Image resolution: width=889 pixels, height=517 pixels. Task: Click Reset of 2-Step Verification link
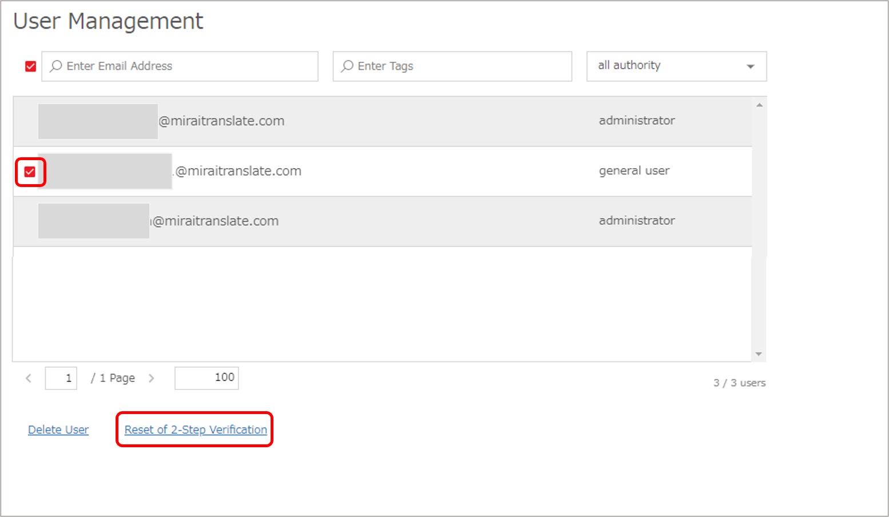pyautogui.click(x=196, y=429)
